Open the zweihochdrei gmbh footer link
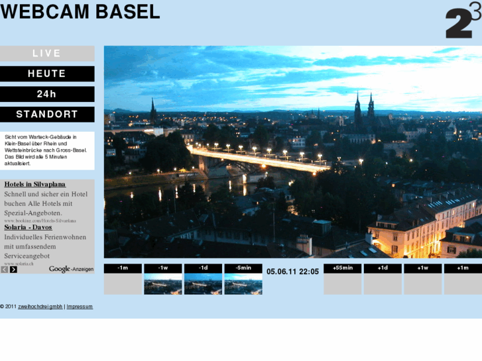Viewport: 482px width, 361px height. [40, 307]
